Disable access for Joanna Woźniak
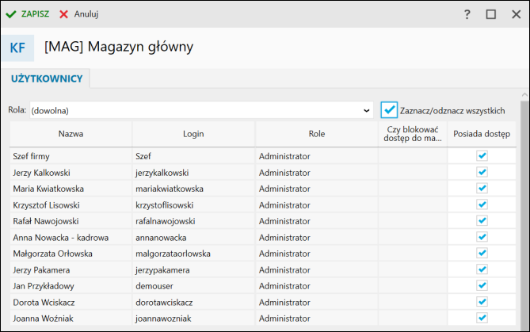This screenshot has height=332, width=530. pyautogui.click(x=482, y=319)
